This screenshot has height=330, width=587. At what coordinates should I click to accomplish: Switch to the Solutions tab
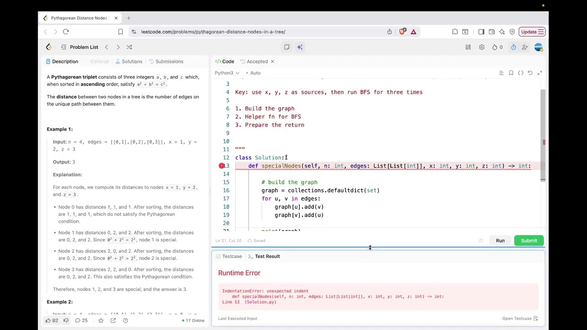[x=128, y=61]
